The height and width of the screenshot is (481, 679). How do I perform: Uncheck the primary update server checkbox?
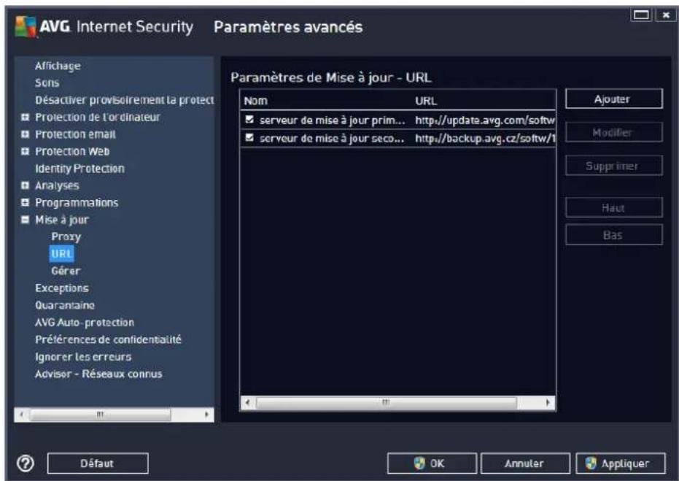click(x=249, y=119)
